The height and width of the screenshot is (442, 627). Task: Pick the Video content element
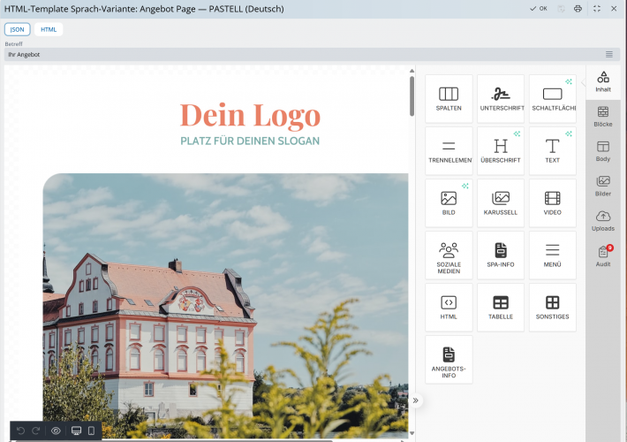click(x=552, y=203)
